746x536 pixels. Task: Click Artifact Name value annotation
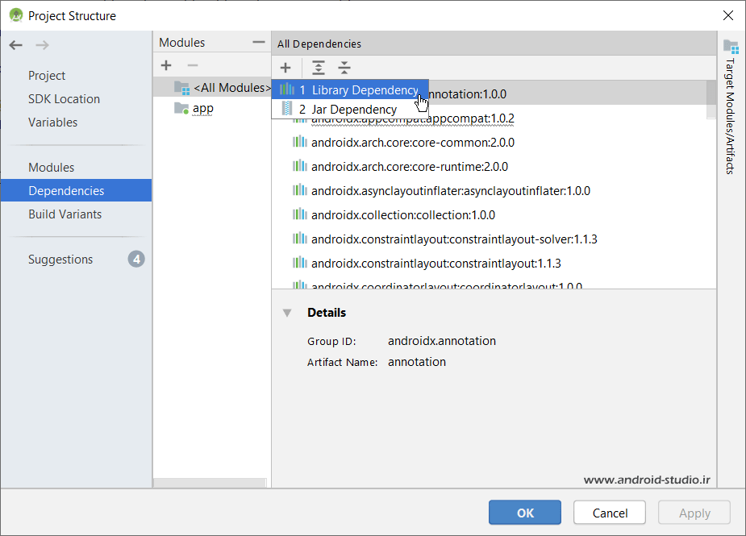point(417,362)
